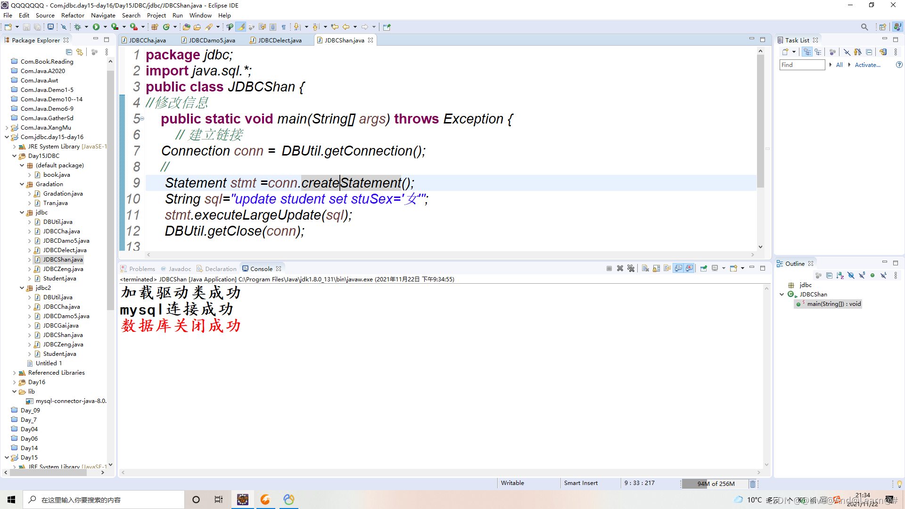This screenshot has width=905, height=509.
Task: Toggle Scroll Lock in Console toolbar
Action: [x=656, y=268]
